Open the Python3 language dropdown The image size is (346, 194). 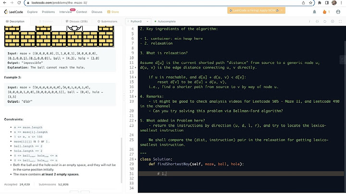coord(138,22)
